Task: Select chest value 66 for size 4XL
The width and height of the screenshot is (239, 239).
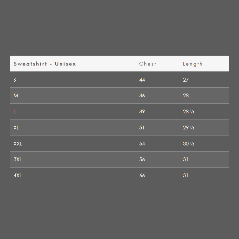Action: [142, 175]
